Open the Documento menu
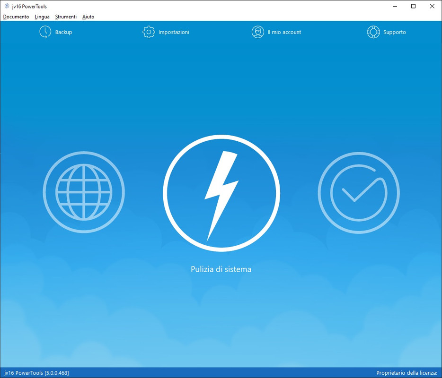Image resolution: width=442 pixels, height=378 pixels. (16, 17)
